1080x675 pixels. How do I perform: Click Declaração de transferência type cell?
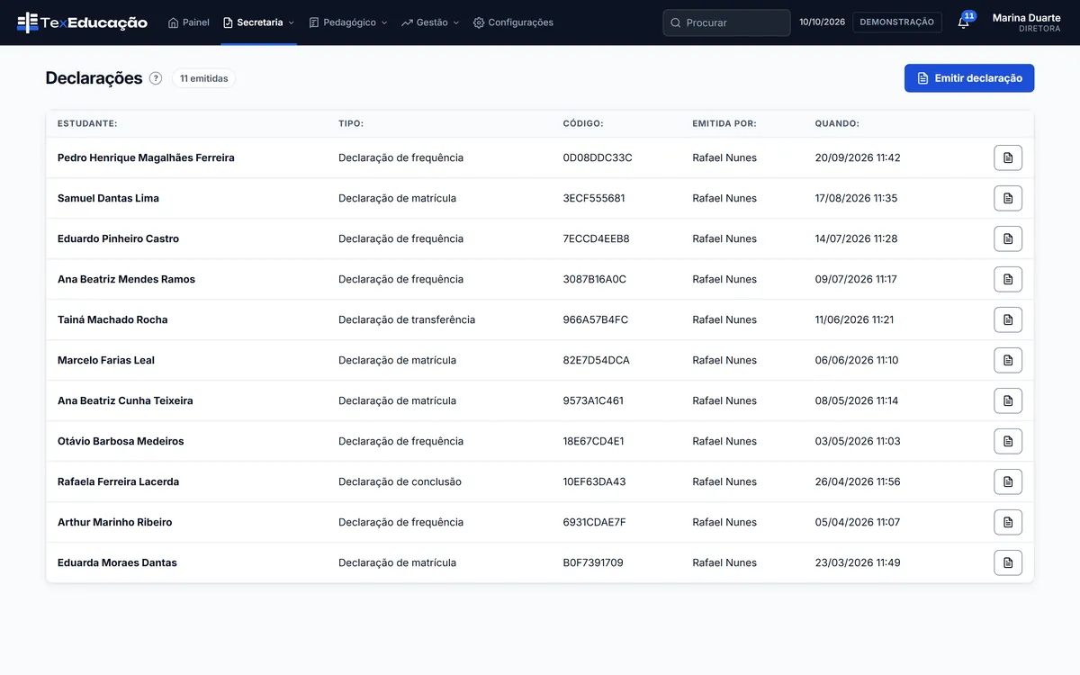[407, 319]
